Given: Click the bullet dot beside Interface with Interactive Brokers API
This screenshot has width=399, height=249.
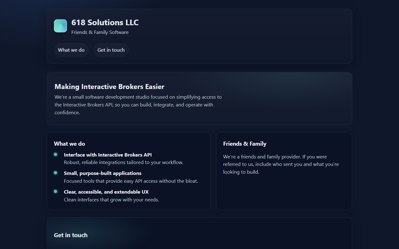Looking at the screenshot, I should (55, 154).
